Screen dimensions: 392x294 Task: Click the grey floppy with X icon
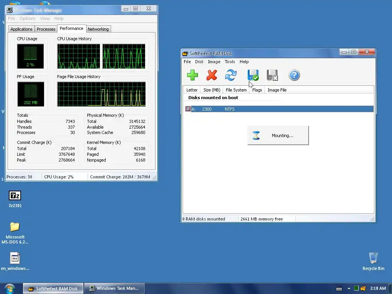[272, 75]
